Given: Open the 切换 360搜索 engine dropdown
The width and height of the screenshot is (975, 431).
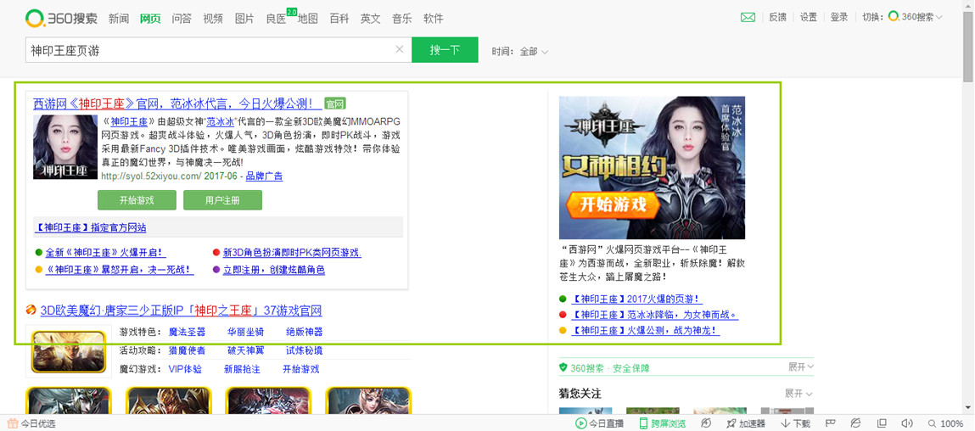Looking at the screenshot, I should [916, 18].
